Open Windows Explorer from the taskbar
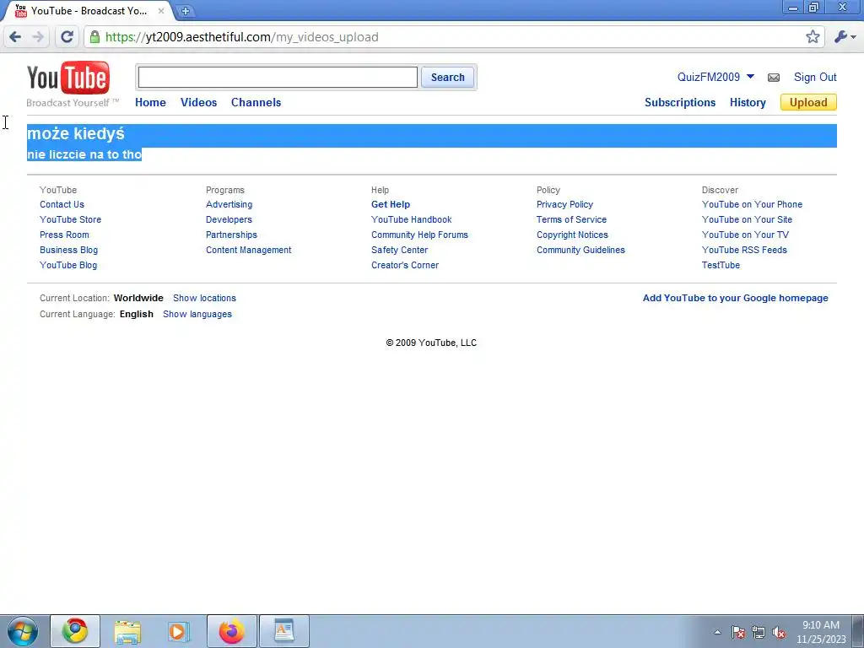 coord(127,631)
